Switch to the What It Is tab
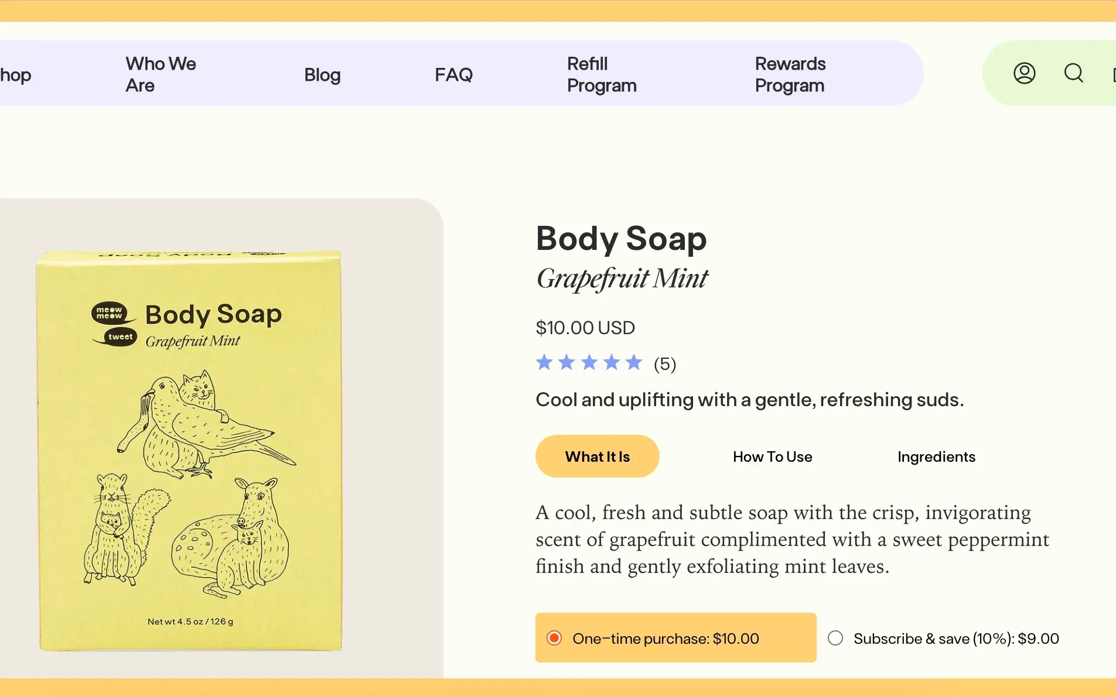This screenshot has width=1116, height=697. (x=597, y=456)
